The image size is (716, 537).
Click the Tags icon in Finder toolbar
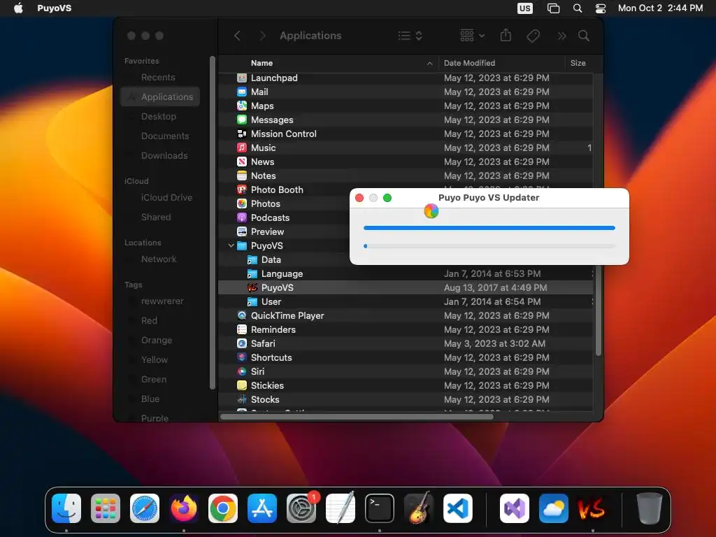tap(533, 36)
